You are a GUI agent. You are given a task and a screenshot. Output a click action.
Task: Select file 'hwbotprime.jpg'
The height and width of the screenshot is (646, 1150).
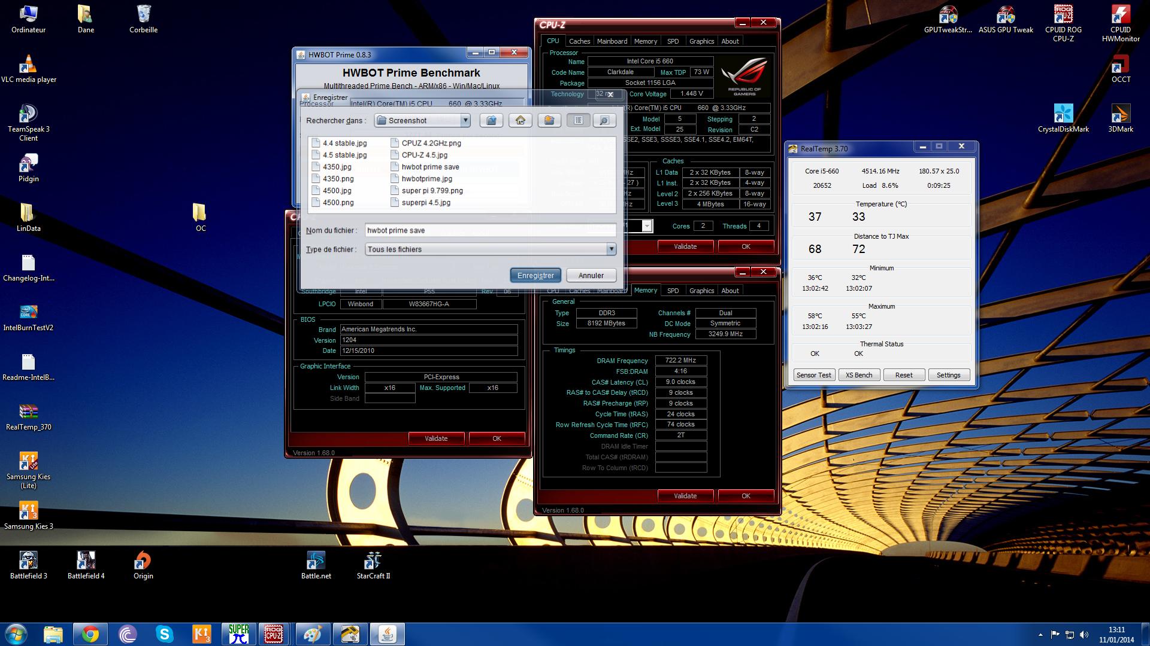click(422, 179)
